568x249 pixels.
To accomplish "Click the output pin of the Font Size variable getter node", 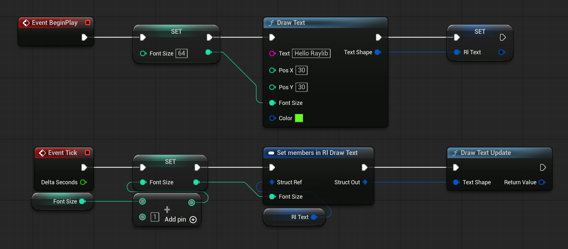I will point(82,201).
